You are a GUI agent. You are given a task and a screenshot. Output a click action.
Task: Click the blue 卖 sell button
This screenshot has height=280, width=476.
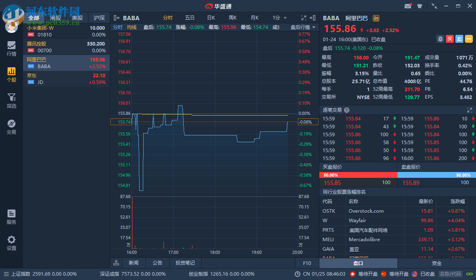[x=460, y=39]
